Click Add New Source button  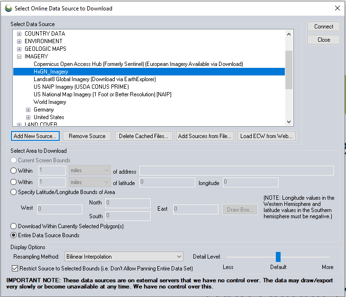tap(35, 136)
